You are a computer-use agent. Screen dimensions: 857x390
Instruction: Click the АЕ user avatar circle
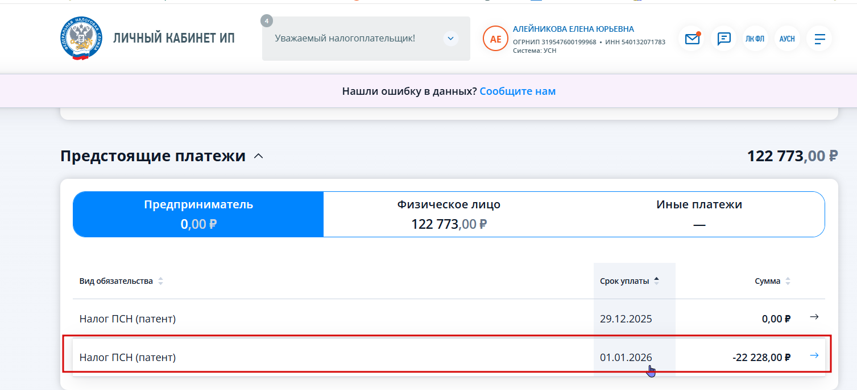pos(495,39)
